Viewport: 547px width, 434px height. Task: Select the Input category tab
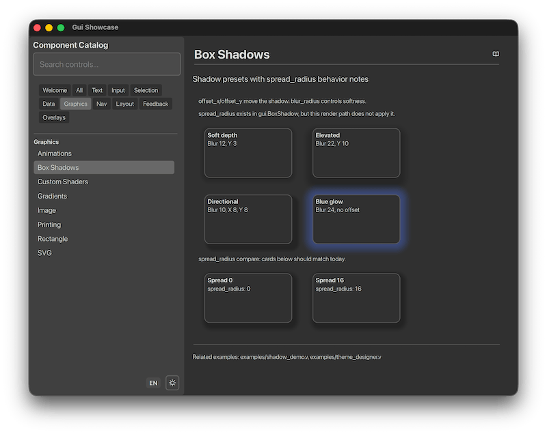click(x=118, y=90)
